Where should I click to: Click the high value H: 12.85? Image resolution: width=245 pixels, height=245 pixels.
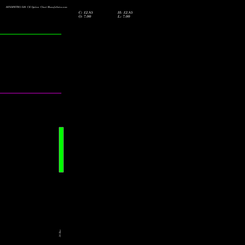(125, 13)
